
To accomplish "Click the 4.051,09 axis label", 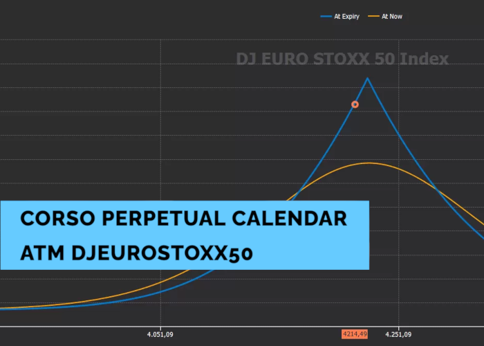I will (160, 334).
